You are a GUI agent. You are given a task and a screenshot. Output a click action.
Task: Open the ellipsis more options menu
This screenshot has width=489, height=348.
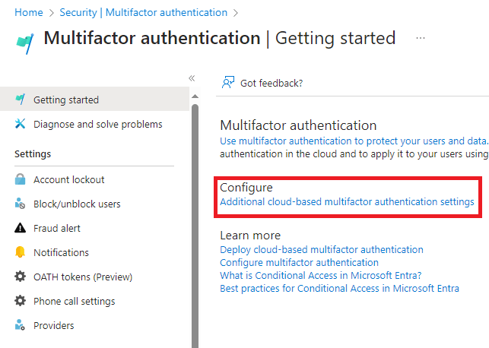(x=421, y=38)
